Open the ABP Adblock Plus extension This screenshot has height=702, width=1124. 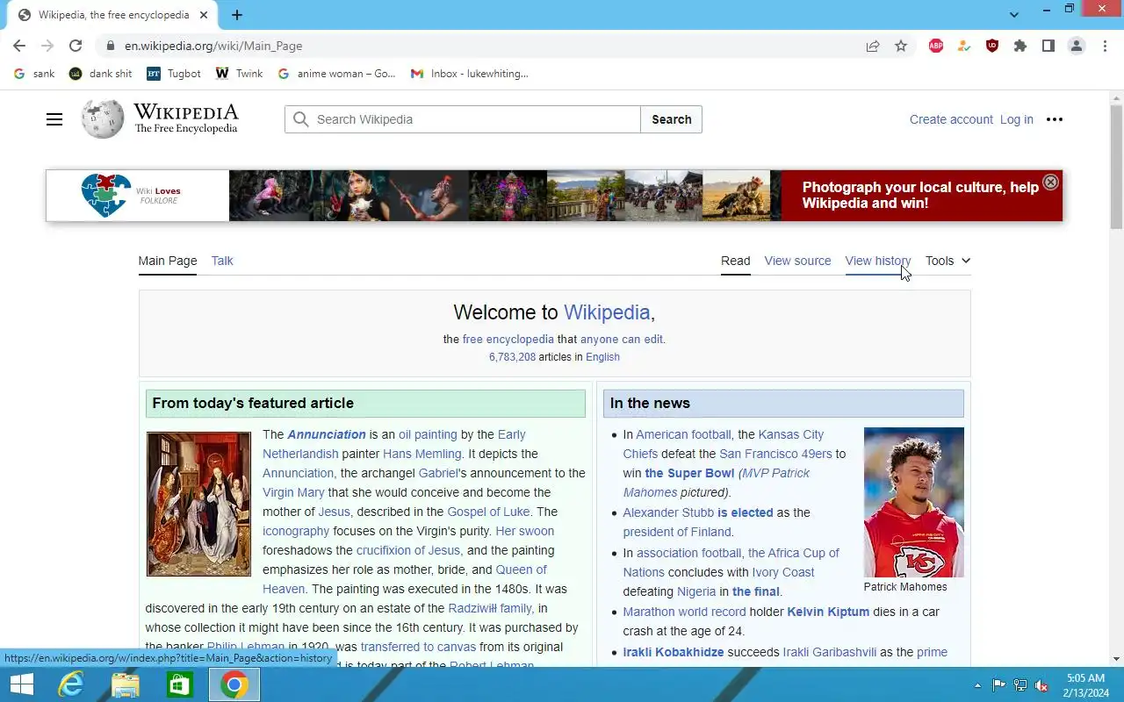click(936, 46)
